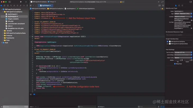Image resolution: width=193 pixels, height=108 pixels.
Task: Open the Report navigator
Action: (27, 5)
